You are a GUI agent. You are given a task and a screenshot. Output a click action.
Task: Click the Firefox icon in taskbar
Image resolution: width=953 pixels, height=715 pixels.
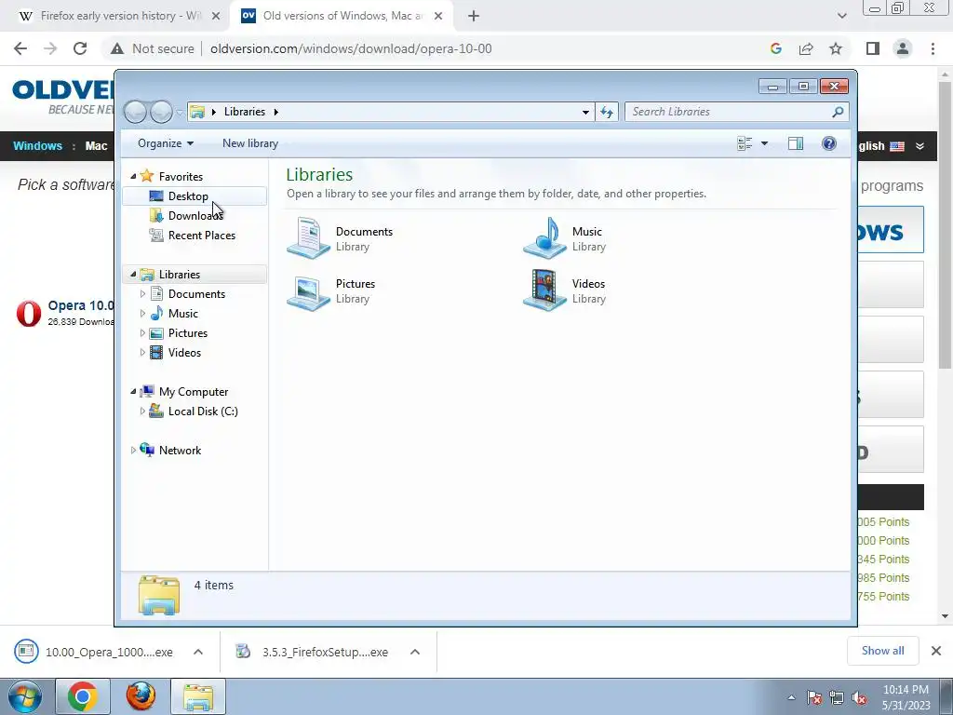pyautogui.click(x=141, y=696)
